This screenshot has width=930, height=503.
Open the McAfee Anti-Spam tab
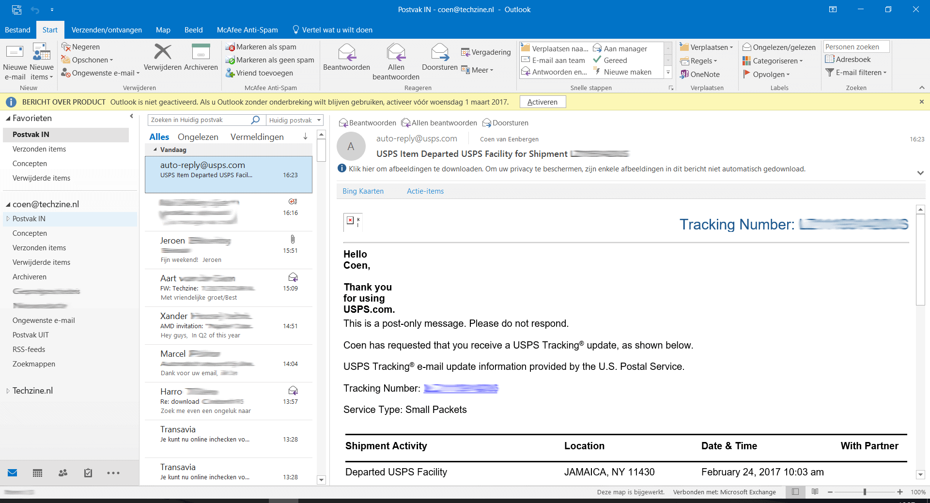coord(247,30)
